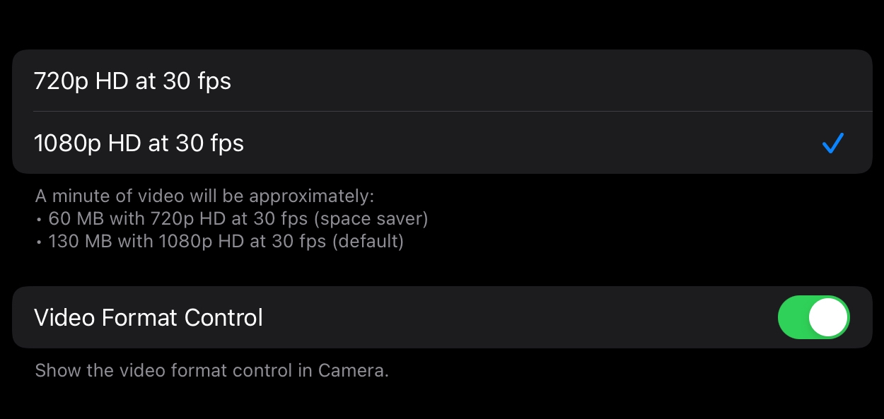884x419 pixels.
Task: Click "fps" in the 720p HD row
Action: (214, 81)
